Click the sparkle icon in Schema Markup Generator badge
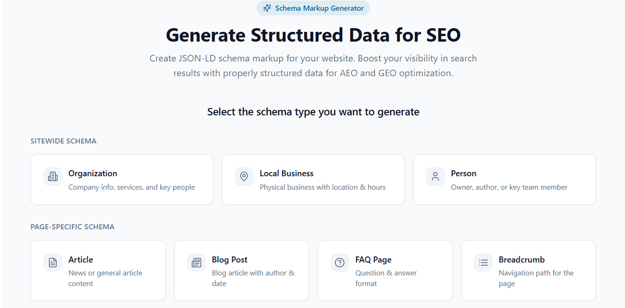The height and width of the screenshot is (308, 625). click(x=267, y=8)
